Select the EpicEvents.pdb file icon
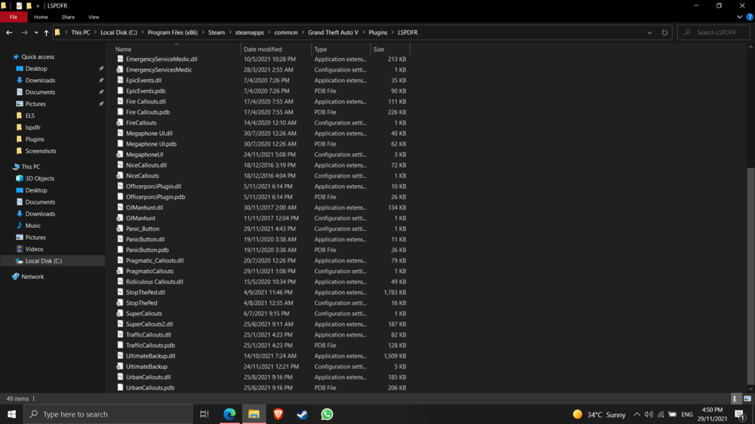 tap(120, 91)
